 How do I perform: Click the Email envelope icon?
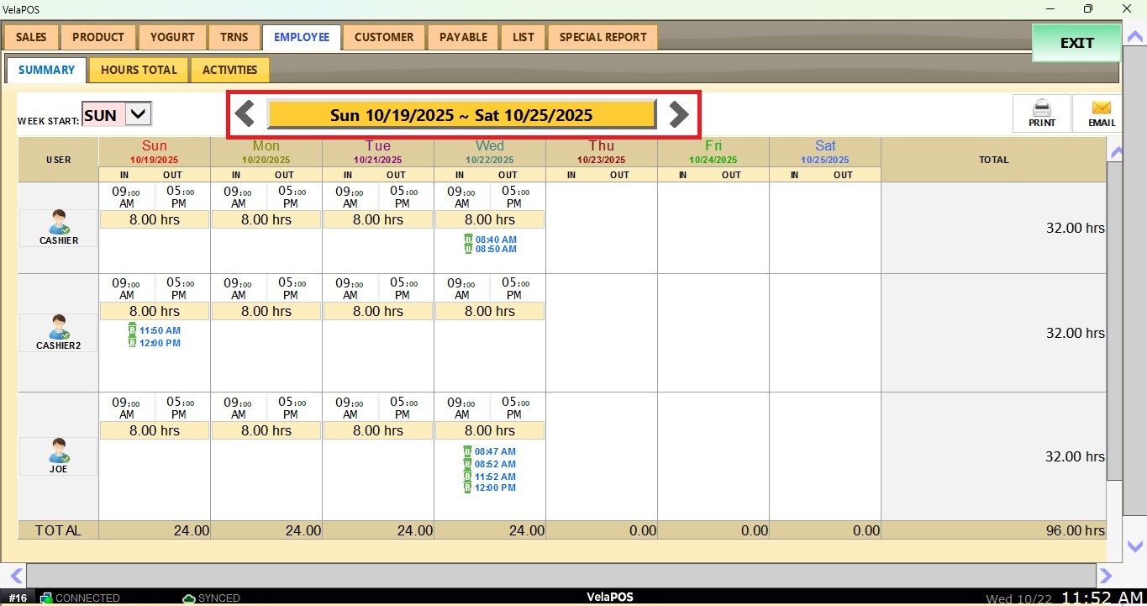(1101, 108)
